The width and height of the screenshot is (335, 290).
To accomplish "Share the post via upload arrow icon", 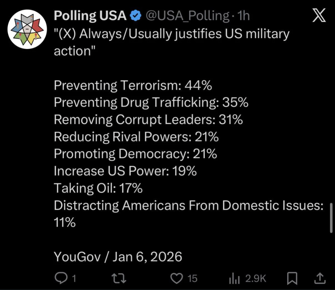I will tap(320, 278).
